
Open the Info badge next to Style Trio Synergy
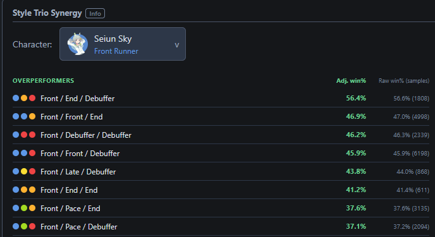[x=95, y=13]
